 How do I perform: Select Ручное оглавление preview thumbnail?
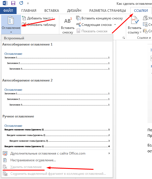coord(57,136)
